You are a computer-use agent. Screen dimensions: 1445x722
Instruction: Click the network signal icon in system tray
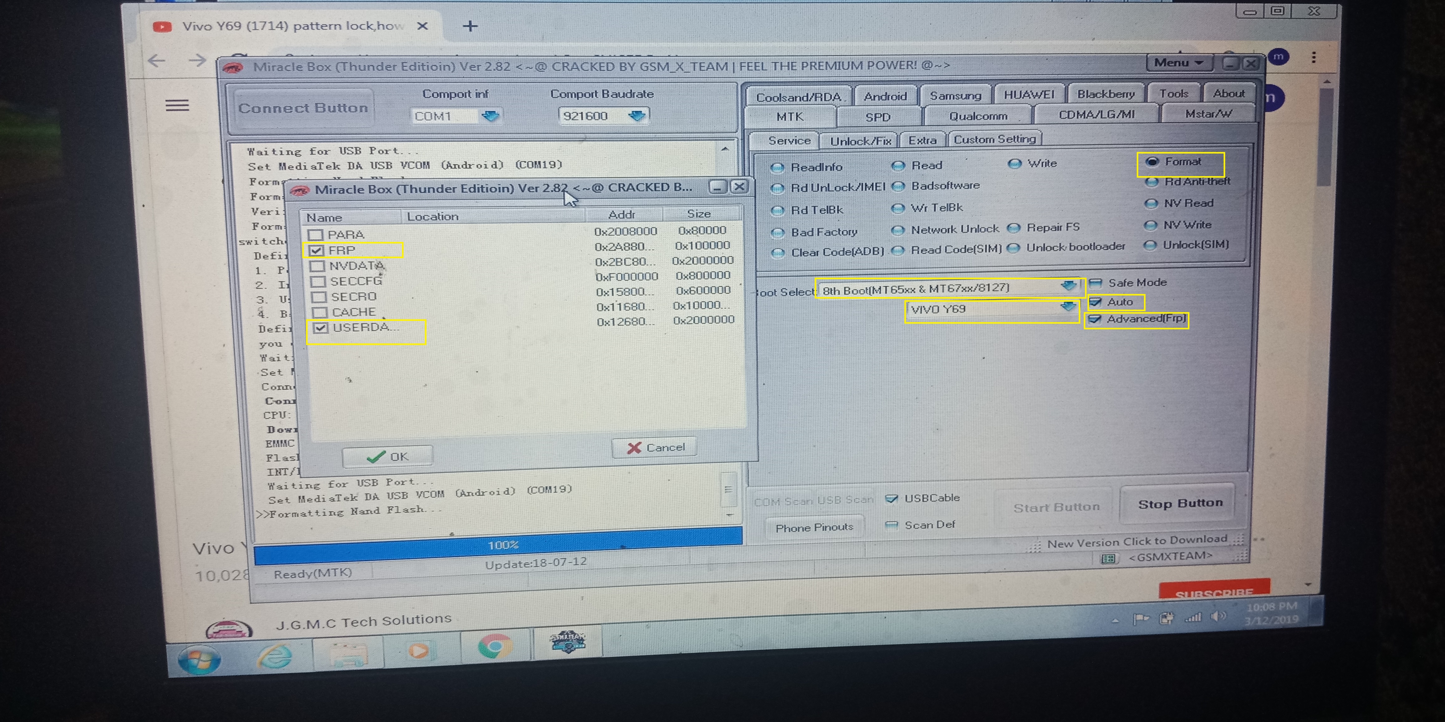click(x=1193, y=618)
